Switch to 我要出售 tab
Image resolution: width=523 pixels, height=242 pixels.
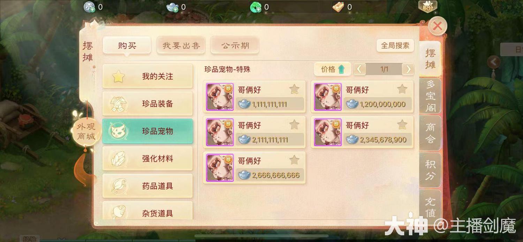click(181, 46)
